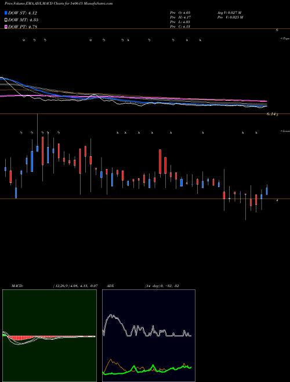
Task: Click the 'Pre C: 4.13' value
Action: 180,27
